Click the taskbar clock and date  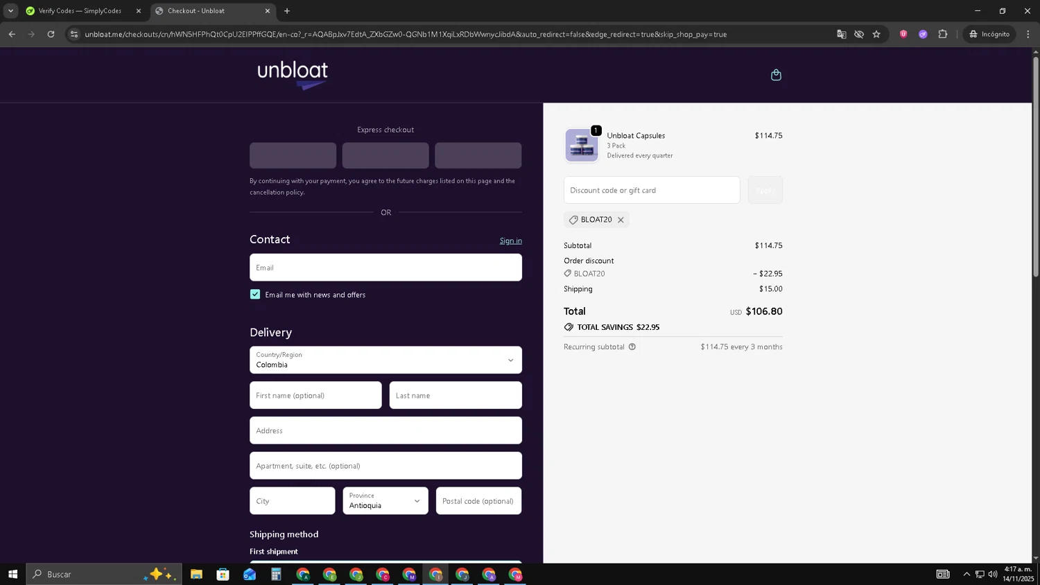[1019, 574]
